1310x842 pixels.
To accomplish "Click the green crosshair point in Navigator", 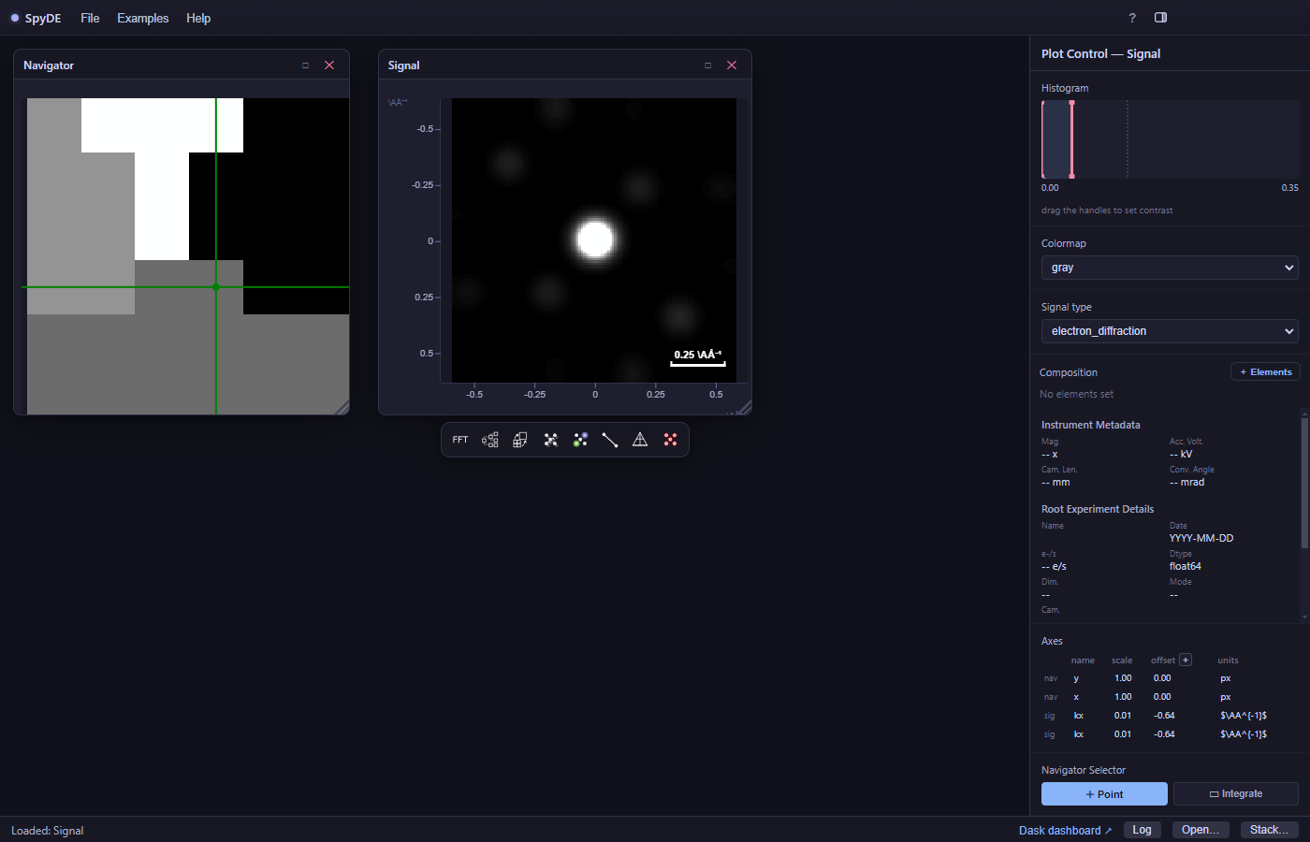I will point(216,287).
